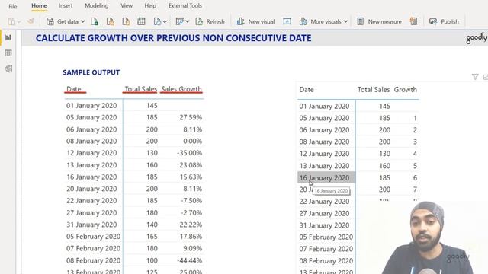Click the Growth column header
The image size is (488, 274).
tap(405, 90)
